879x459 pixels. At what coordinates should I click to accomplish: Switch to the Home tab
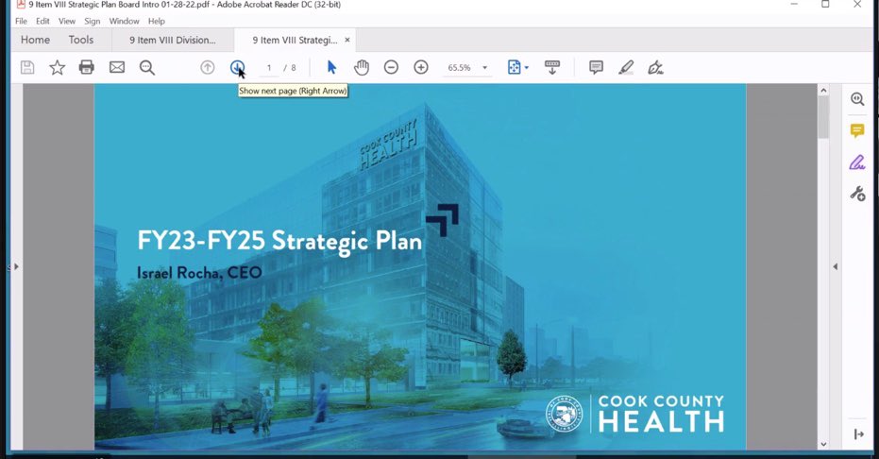tap(35, 40)
